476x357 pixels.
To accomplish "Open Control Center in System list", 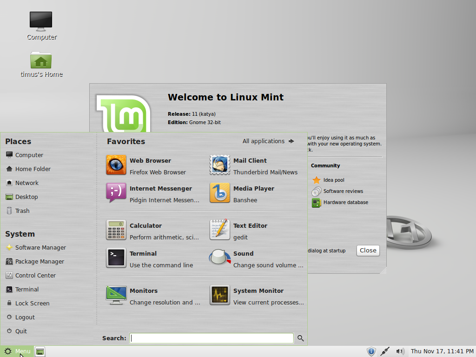I will click(x=31, y=275).
